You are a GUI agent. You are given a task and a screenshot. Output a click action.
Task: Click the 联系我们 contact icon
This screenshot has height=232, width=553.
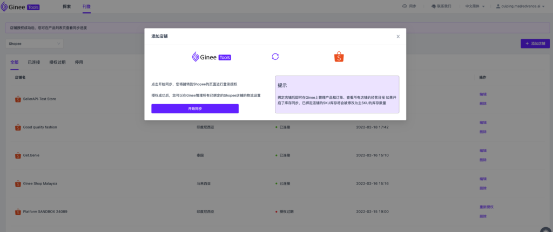pos(435,6)
